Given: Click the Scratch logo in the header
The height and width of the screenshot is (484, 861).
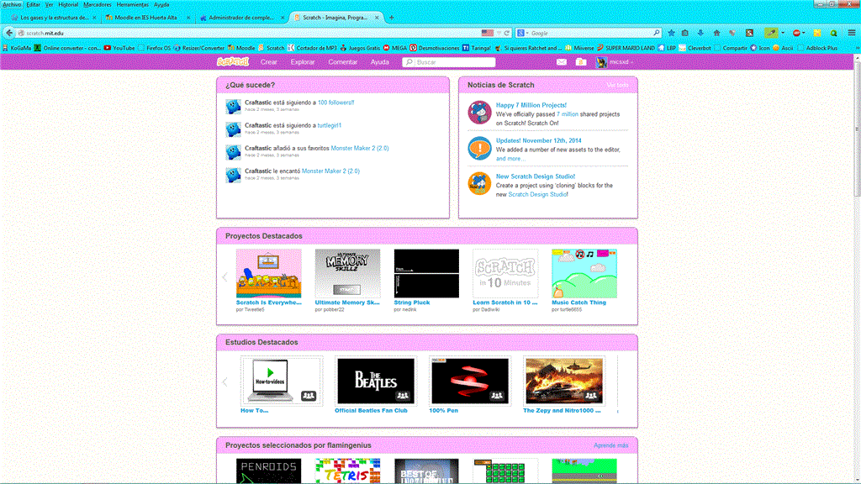Looking at the screenshot, I should tap(233, 61).
